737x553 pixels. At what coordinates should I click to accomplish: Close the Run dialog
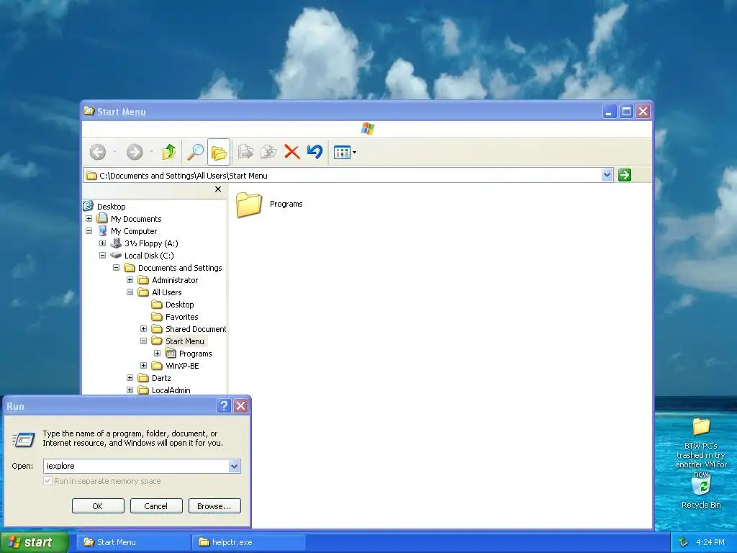240,406
